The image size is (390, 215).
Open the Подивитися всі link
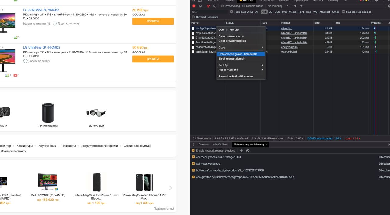click(x=164, y=209)
